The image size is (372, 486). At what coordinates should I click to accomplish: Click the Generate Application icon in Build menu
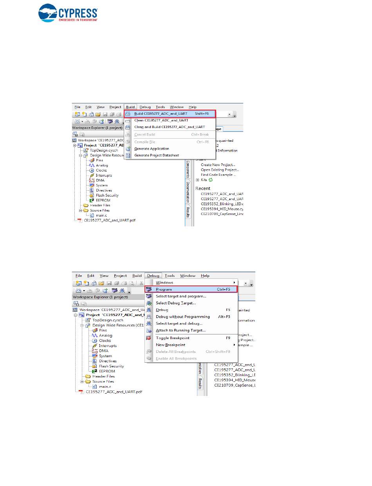coord(128,149)
